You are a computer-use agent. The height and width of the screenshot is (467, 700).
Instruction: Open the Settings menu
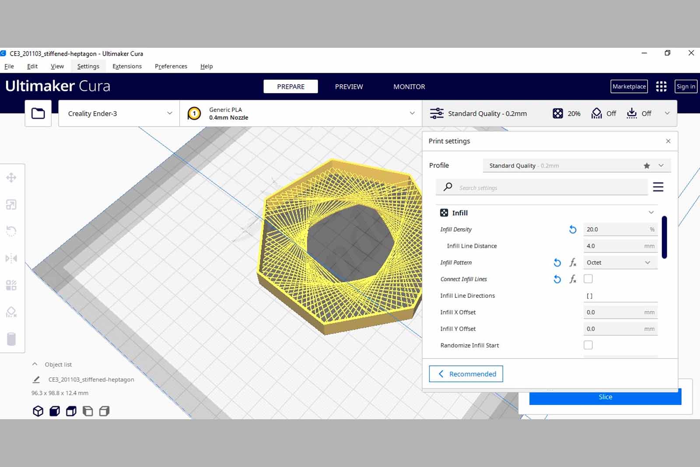tap(88, 66)
